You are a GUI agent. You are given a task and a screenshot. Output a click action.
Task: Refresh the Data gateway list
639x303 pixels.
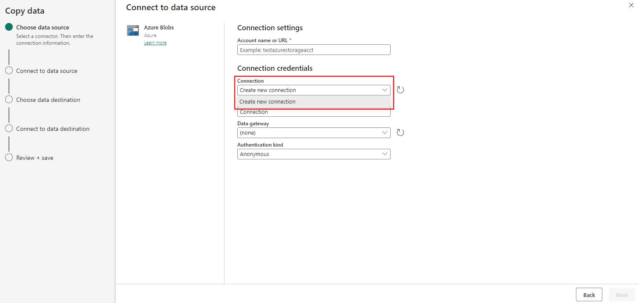pos(400,133)
